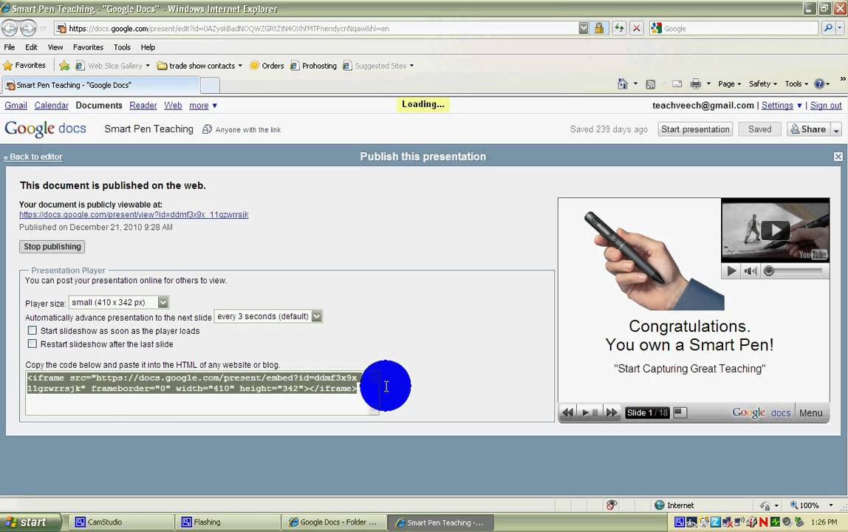Open the Calendar link

pyautogui.click(x=52, y=106)
